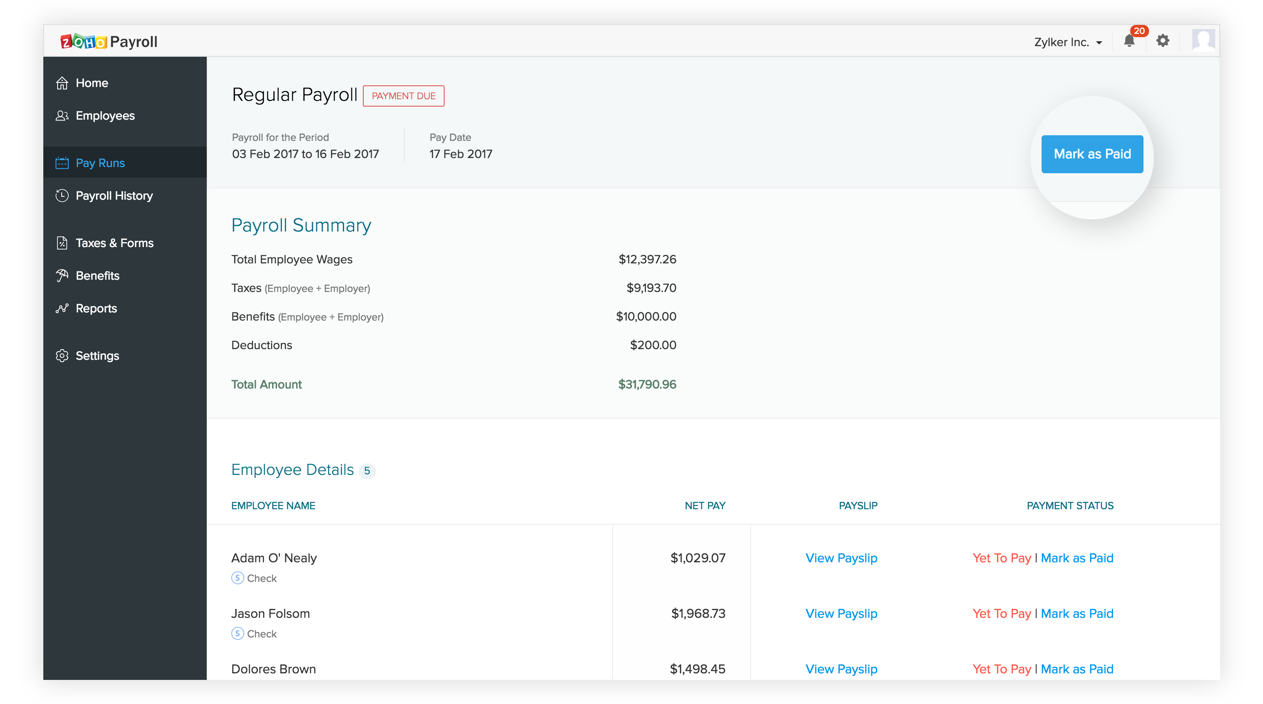The image size is (1263, 704).
Task: Click the Zoho Payroll logo
Action: (x=109, y=42)
